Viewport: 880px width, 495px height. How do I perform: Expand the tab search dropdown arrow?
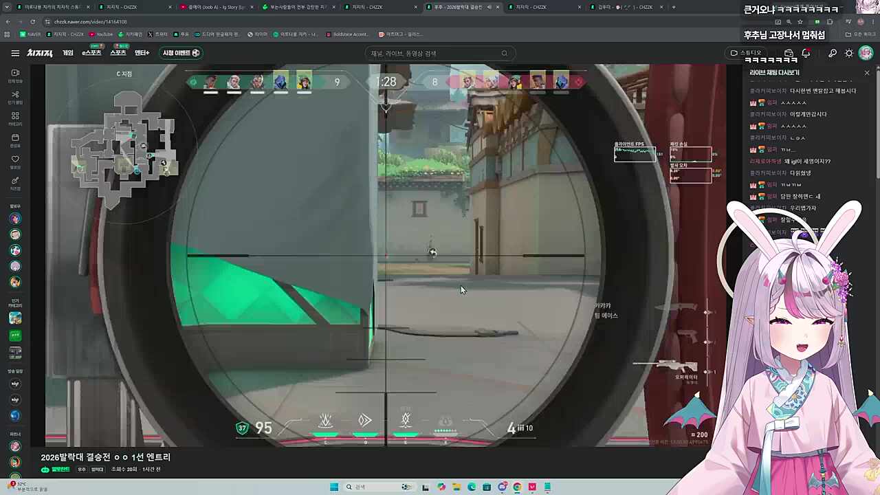click(8, 7)
